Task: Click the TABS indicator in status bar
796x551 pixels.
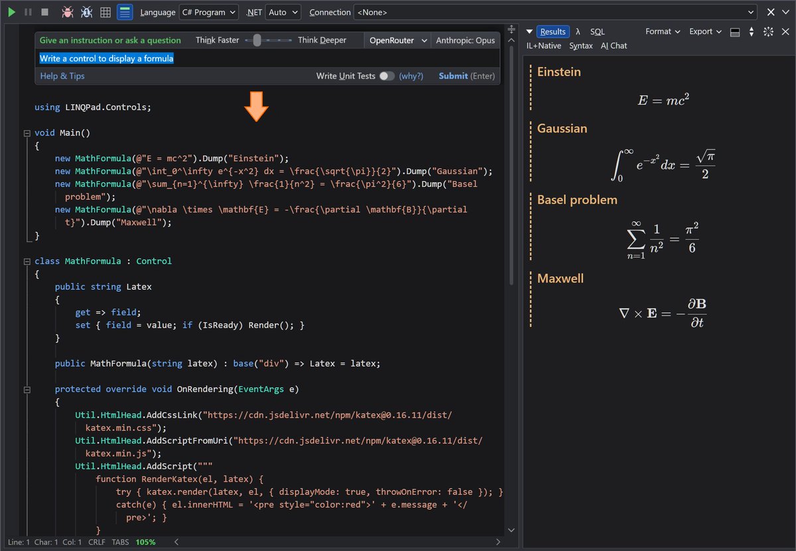Action: [121, 542]
